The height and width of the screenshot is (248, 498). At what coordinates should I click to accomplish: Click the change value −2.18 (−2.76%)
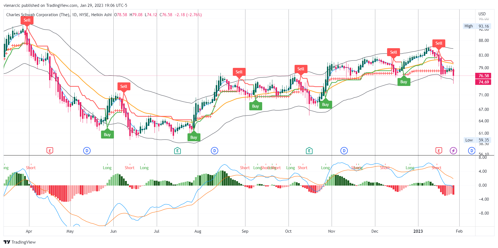[x=188, y=15]
